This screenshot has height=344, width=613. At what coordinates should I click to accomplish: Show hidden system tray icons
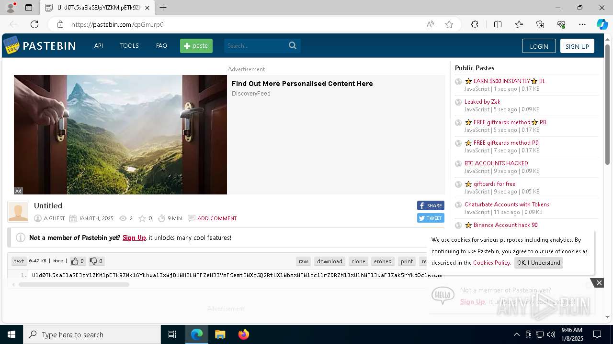(x=516, y=334)
